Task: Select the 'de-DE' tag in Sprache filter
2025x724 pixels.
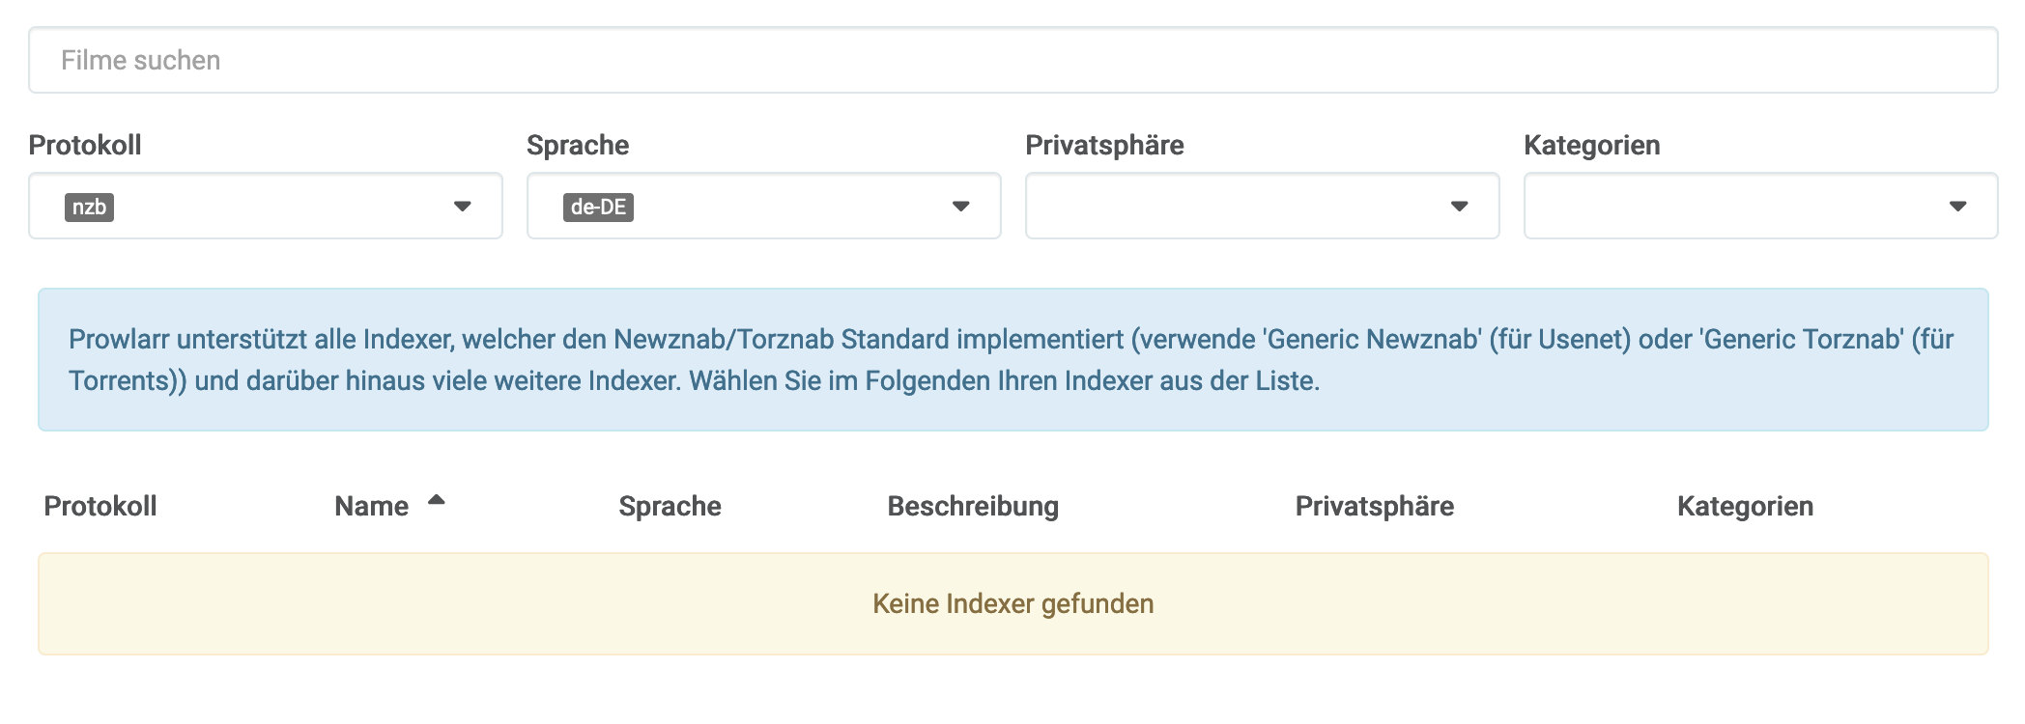Action: click(x=598, y=207)
